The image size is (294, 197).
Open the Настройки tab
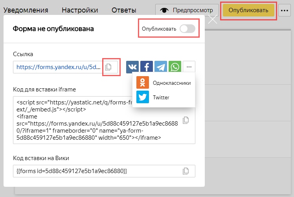tap(80, 10)
